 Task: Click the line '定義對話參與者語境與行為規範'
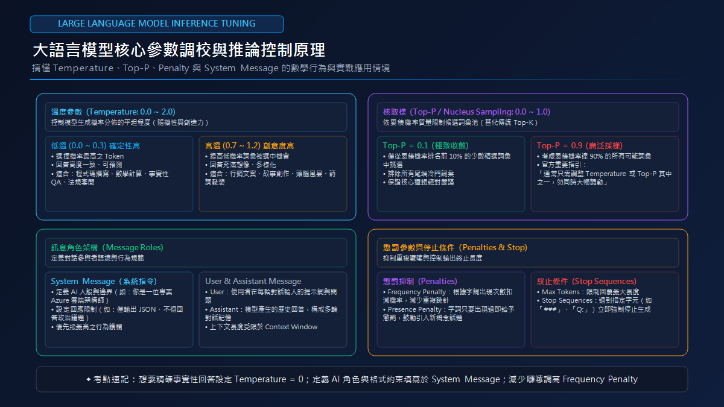(97, 258)
